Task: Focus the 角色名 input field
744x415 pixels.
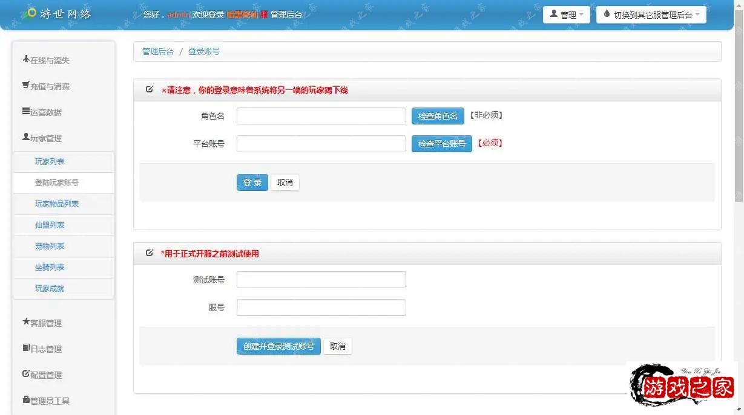Action: [321, 116]
